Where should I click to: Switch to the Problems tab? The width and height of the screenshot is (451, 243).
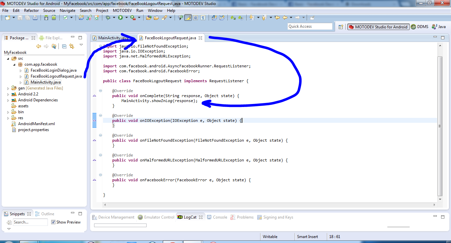(242, 217)
